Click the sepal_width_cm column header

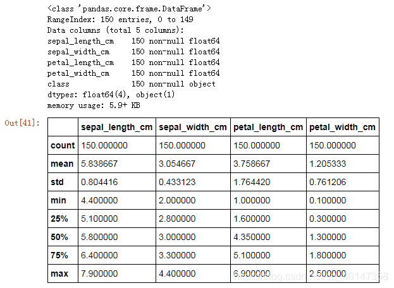[193, 127]
